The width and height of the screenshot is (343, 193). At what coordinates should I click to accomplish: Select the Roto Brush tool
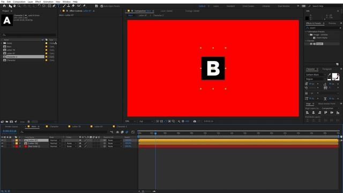tap(79, 6)
